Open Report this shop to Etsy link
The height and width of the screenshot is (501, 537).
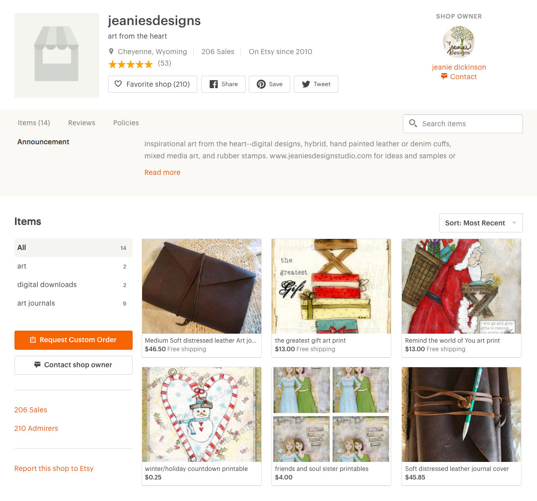pyautogui.click(x=54, y=468)
